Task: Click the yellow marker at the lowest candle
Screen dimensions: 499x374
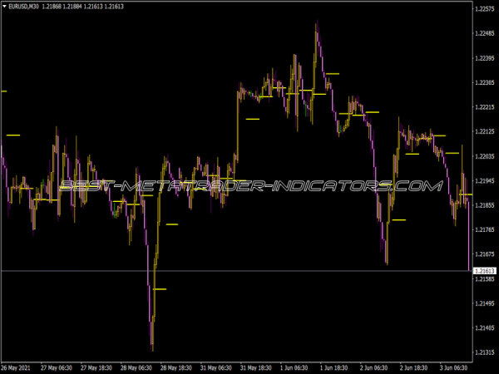Action: (160, 289)
